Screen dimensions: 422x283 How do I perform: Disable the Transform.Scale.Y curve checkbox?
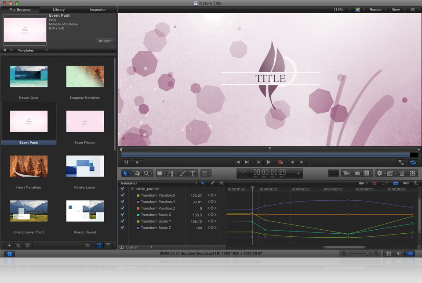click(123, 221)
